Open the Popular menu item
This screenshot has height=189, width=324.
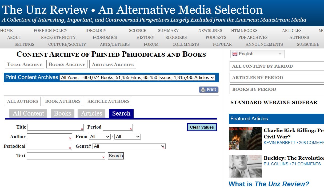[x=222, y=44]
